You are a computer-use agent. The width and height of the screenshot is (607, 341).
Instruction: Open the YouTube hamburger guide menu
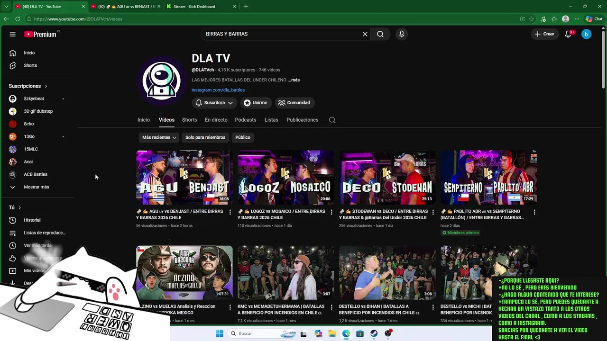point(13,34)
